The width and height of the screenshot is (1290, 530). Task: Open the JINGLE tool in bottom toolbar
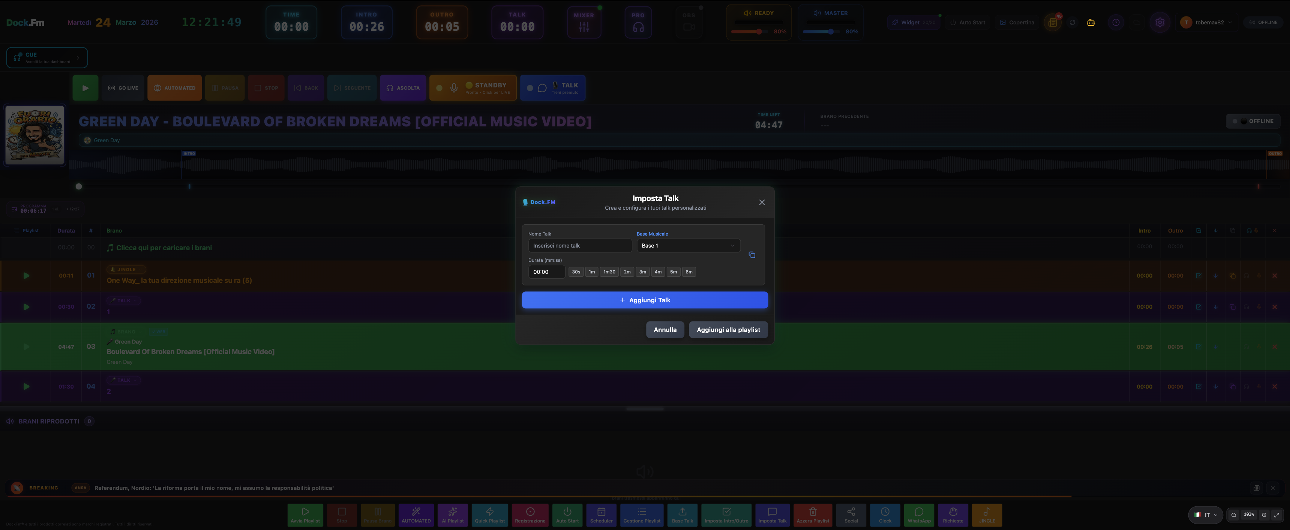(987, 515)
